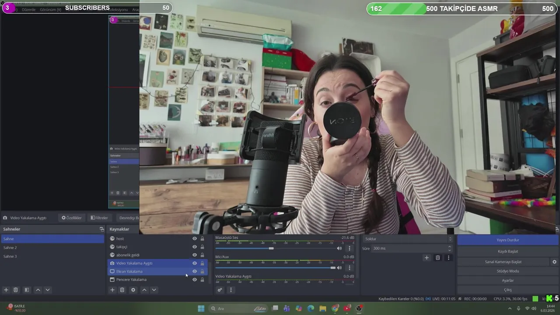Toggle visibility of the host source

[195, 238]
